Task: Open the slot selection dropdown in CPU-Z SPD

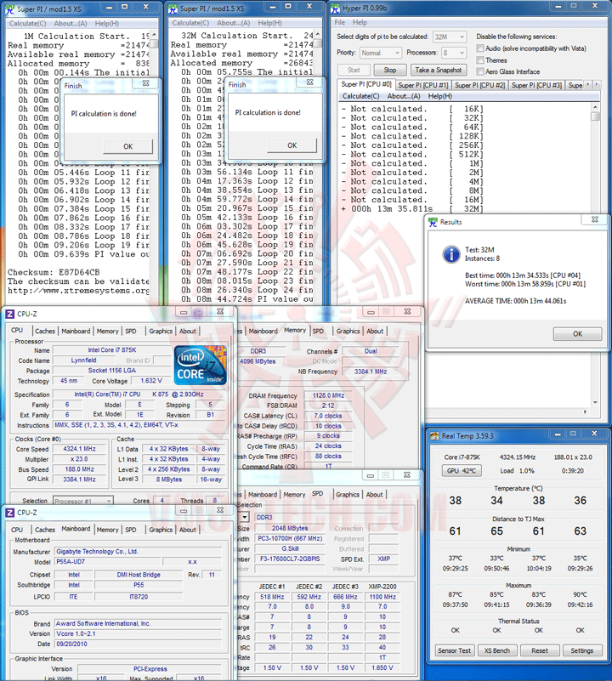Action: point(245,517)
